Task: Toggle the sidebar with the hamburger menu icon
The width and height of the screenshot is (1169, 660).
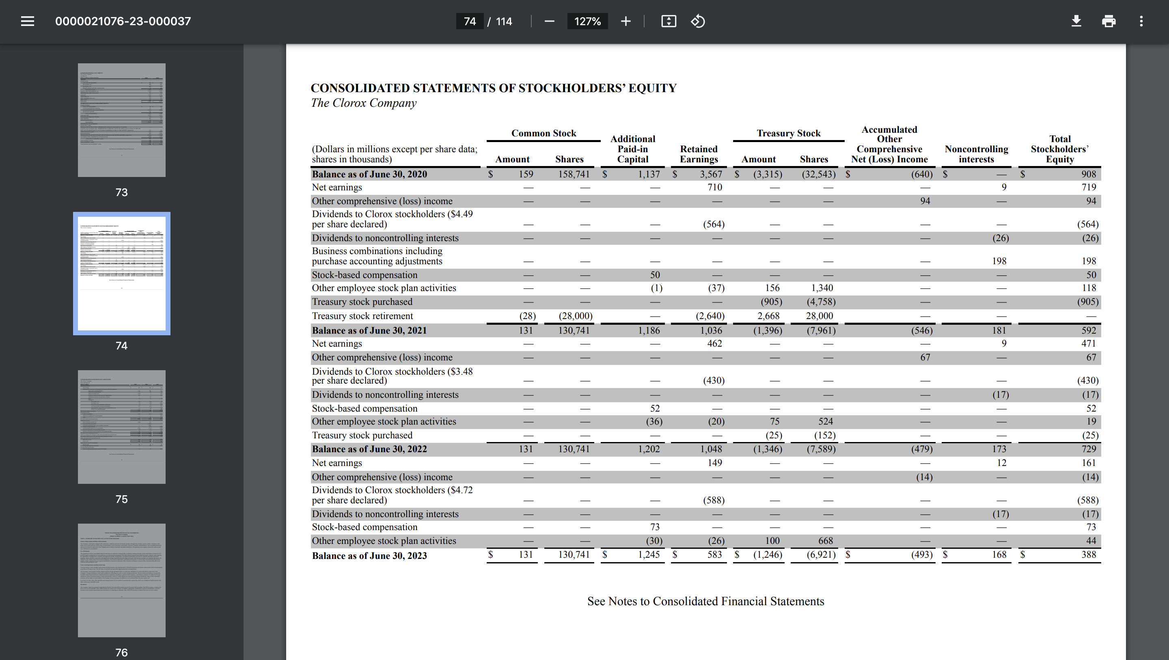Action: pos(27,22)
